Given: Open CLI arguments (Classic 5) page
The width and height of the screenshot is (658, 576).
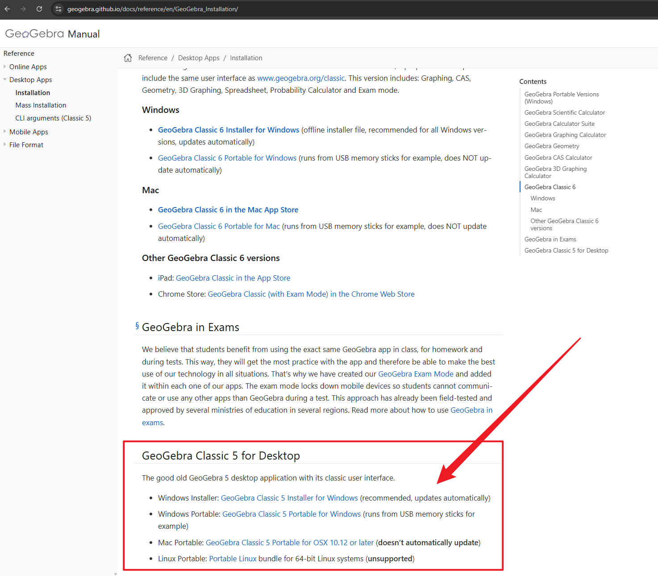Looking at the screenshot, I should point(53,118).
